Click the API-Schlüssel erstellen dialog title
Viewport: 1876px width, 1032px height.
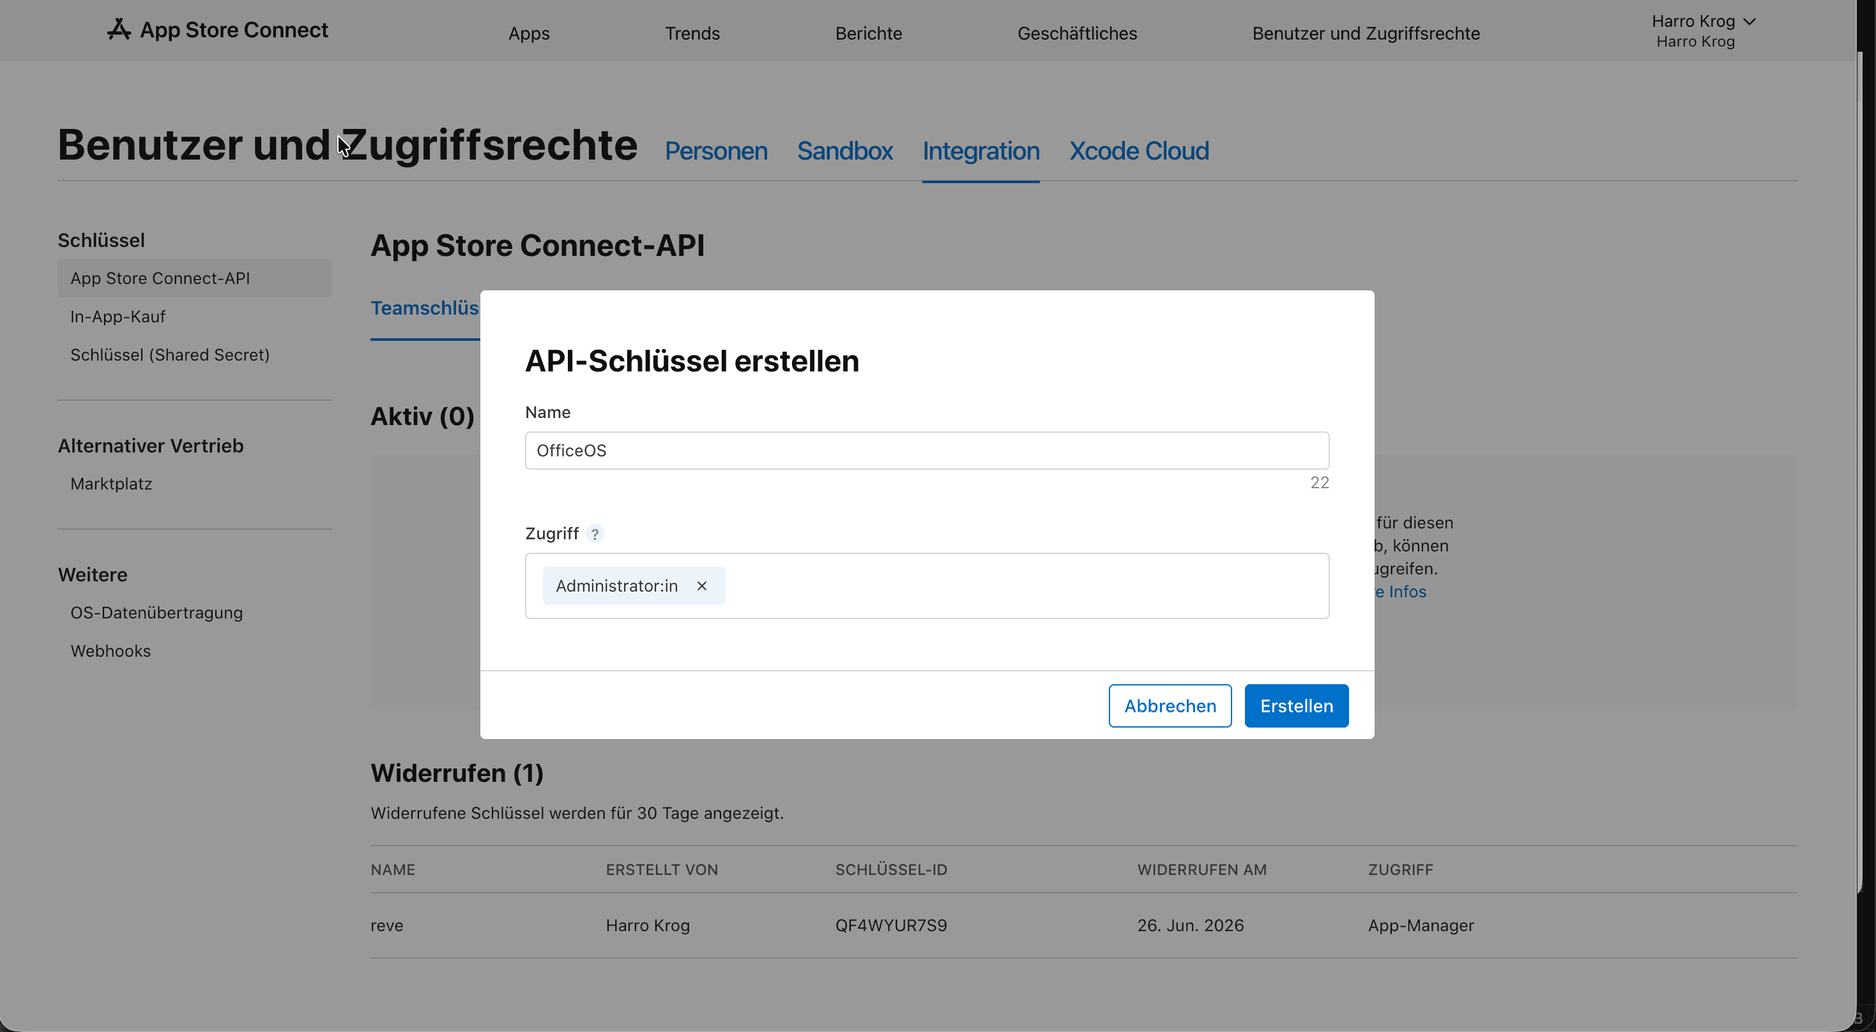pos(692,362)
